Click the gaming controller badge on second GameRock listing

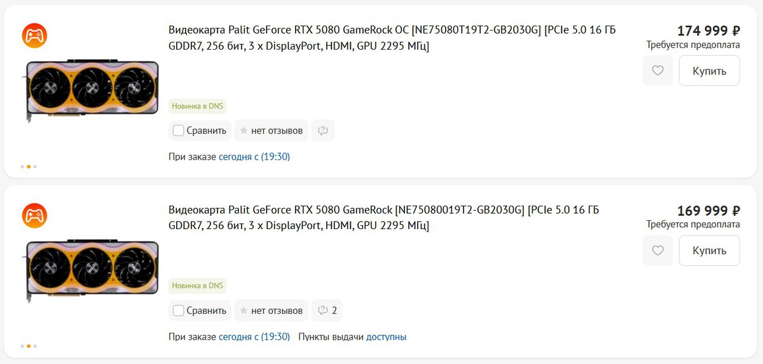click(34, 216)
